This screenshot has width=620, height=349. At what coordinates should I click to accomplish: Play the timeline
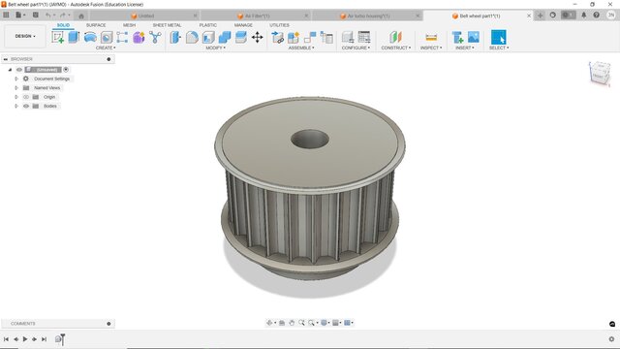point(25,339)
